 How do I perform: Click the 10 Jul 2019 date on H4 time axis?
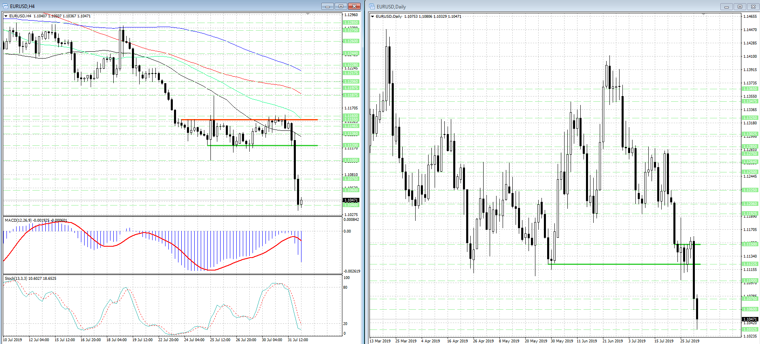click(13, 340)
